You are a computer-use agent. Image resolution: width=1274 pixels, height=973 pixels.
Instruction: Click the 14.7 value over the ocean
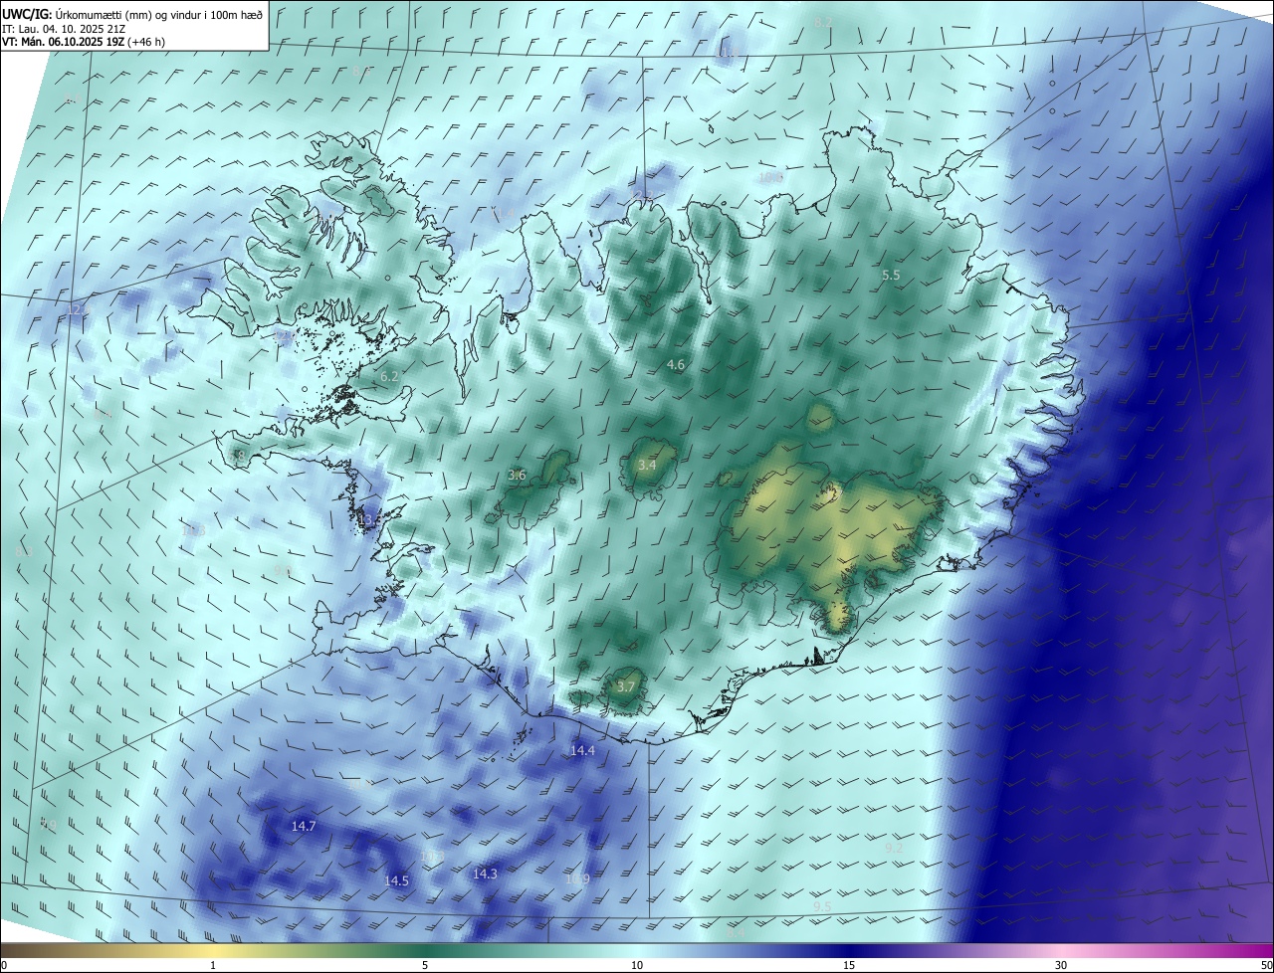(x=304, y=826)
